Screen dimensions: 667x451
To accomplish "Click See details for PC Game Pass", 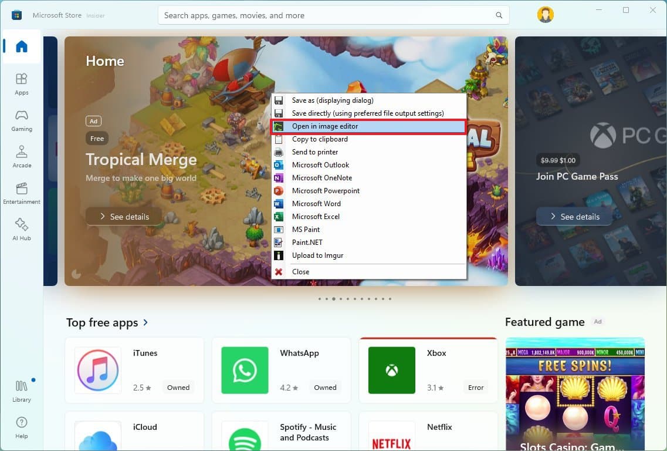I will (574, 217).
